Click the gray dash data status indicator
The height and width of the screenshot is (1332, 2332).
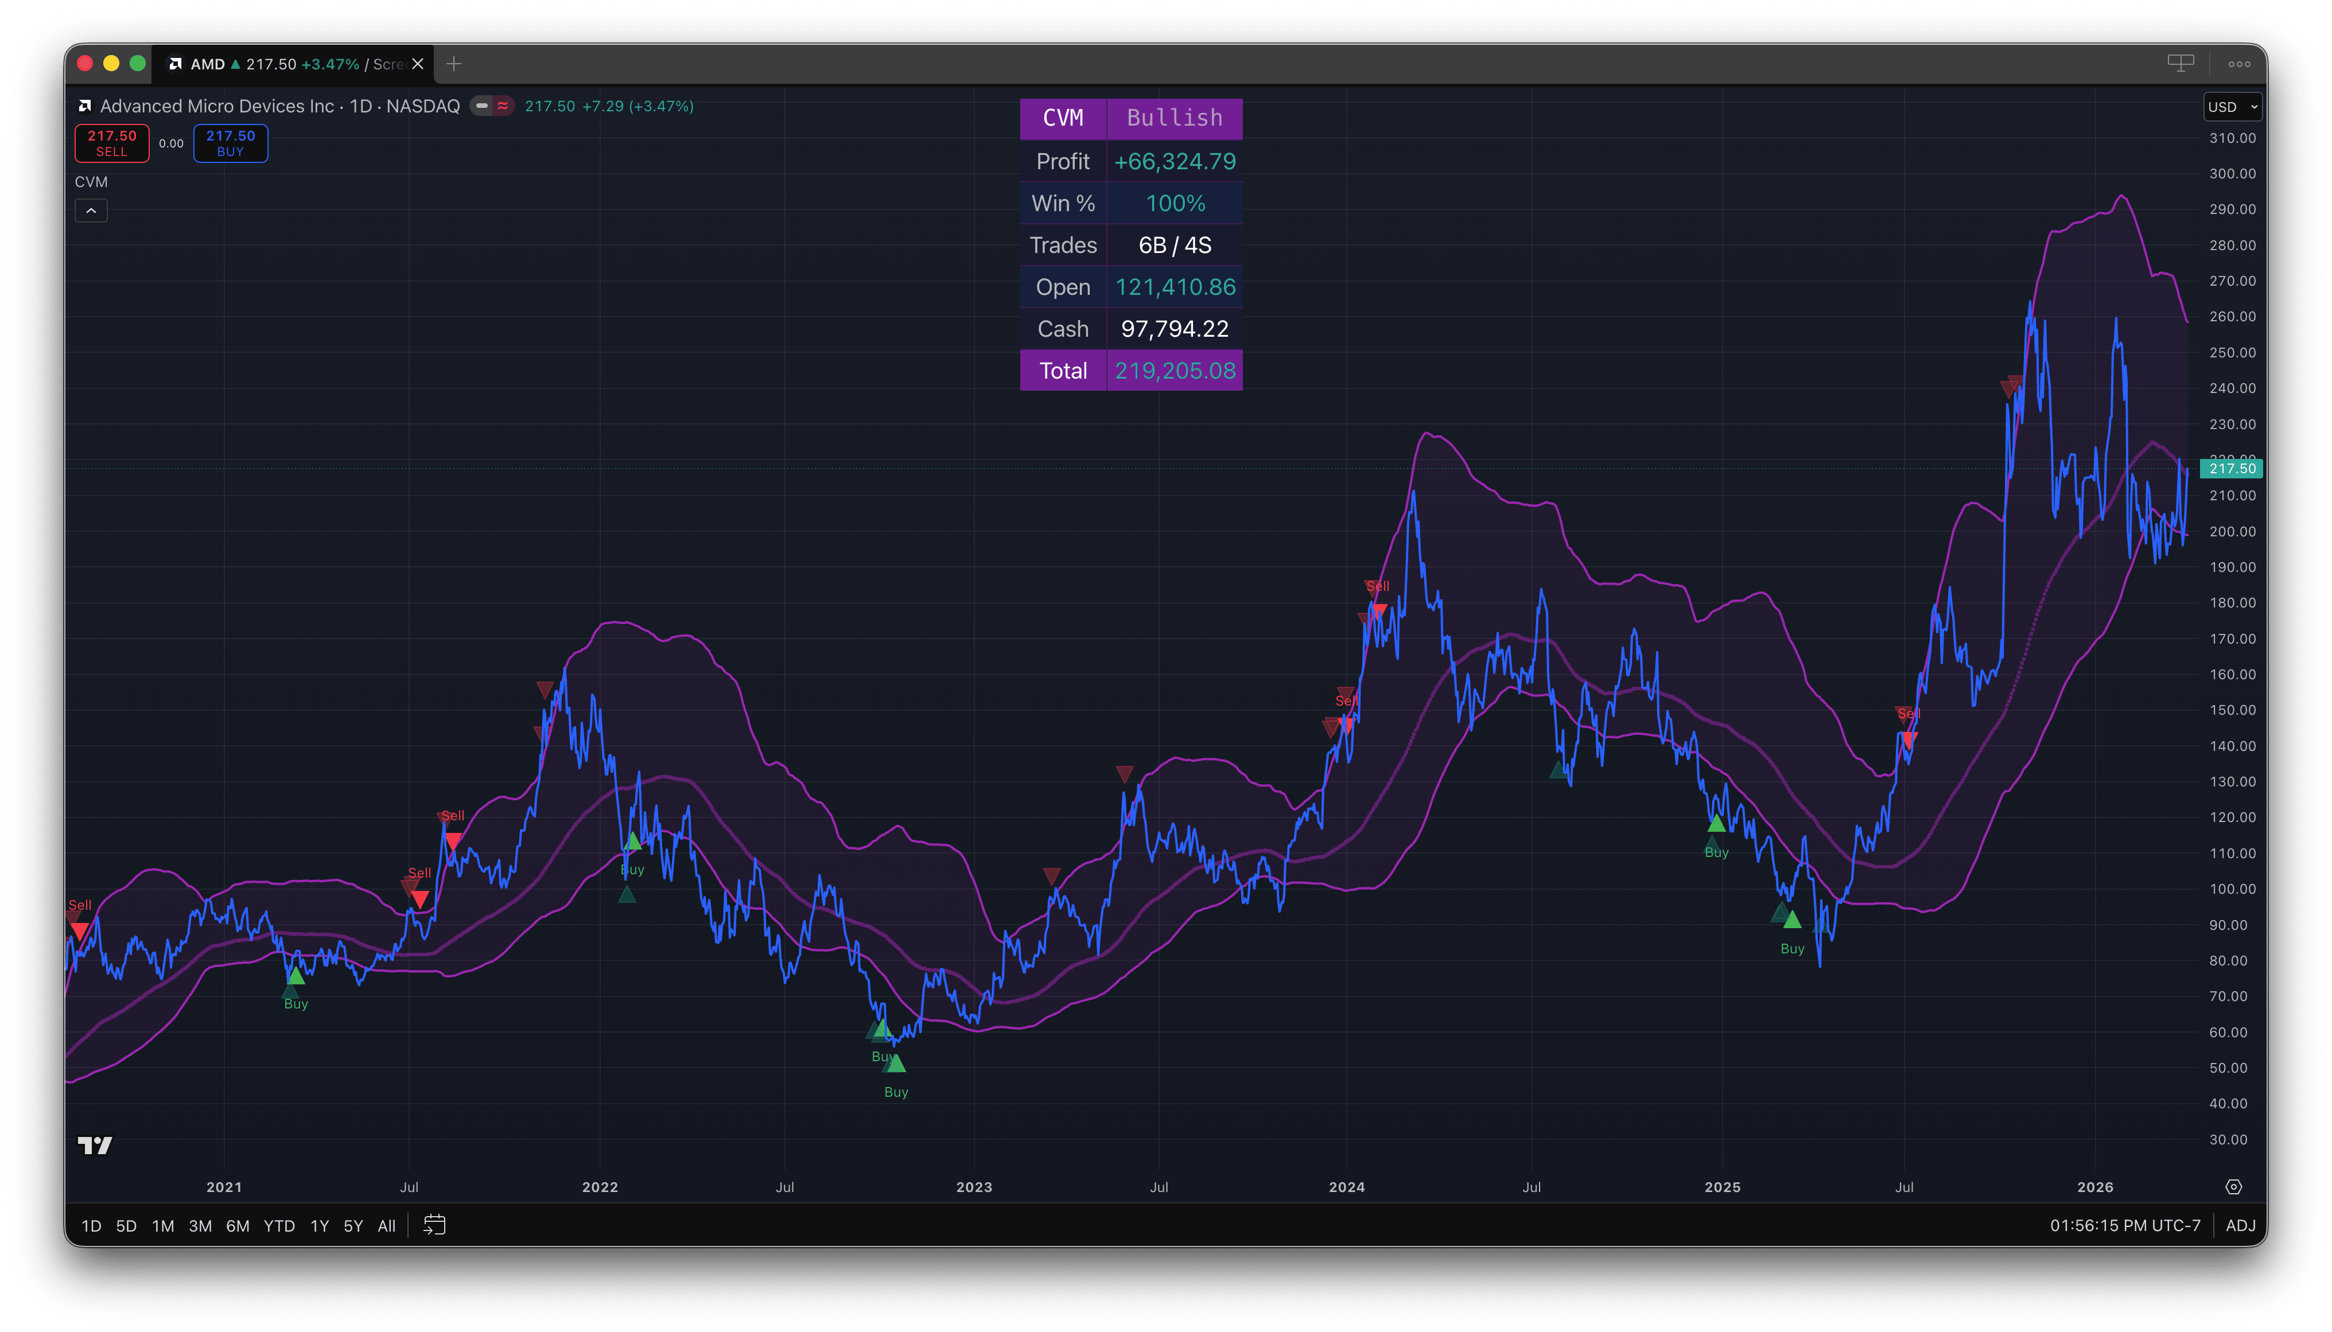(x=482, y=106)
